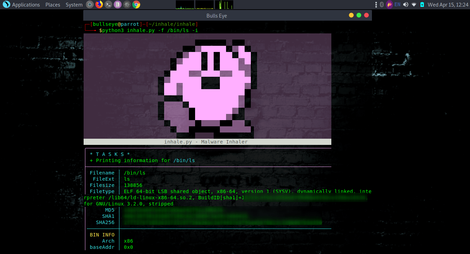This screenshot has width=470, height=254.
Task: Open the volume control icon
Action: pyautogui.click(x=406, y=4)
